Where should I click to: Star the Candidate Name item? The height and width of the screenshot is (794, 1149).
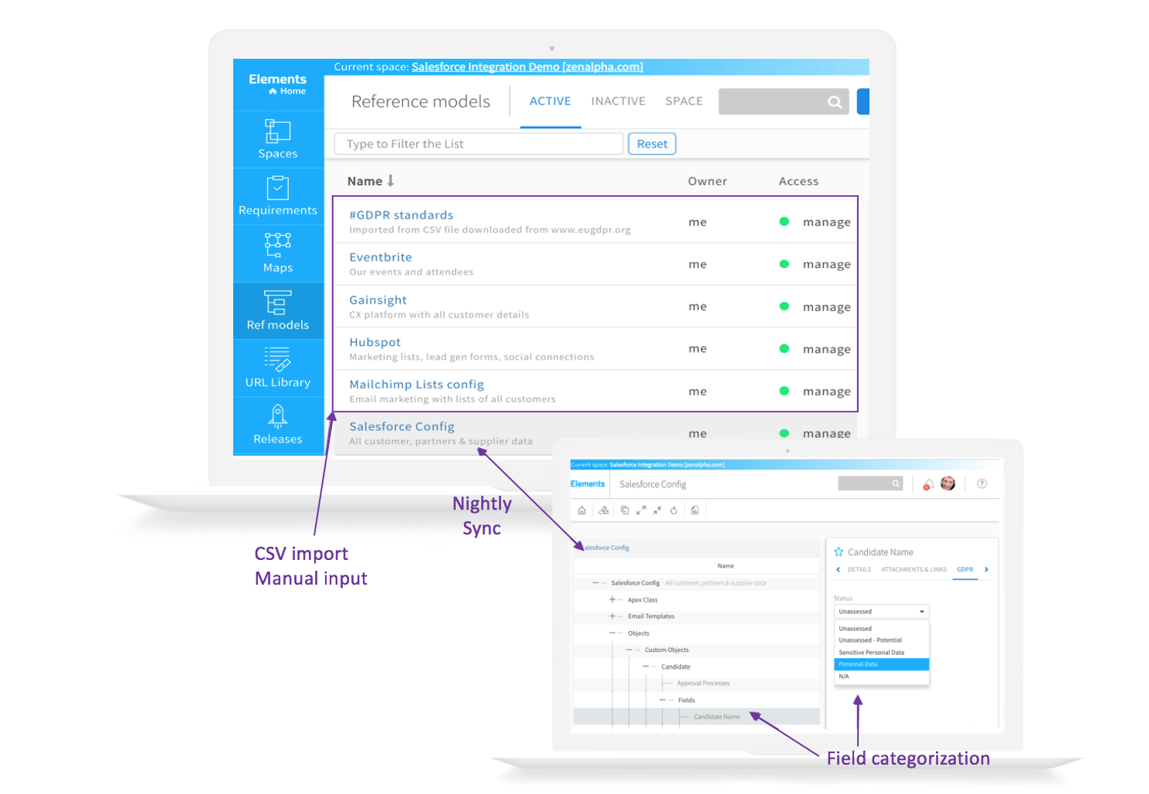tap(839, 552)
